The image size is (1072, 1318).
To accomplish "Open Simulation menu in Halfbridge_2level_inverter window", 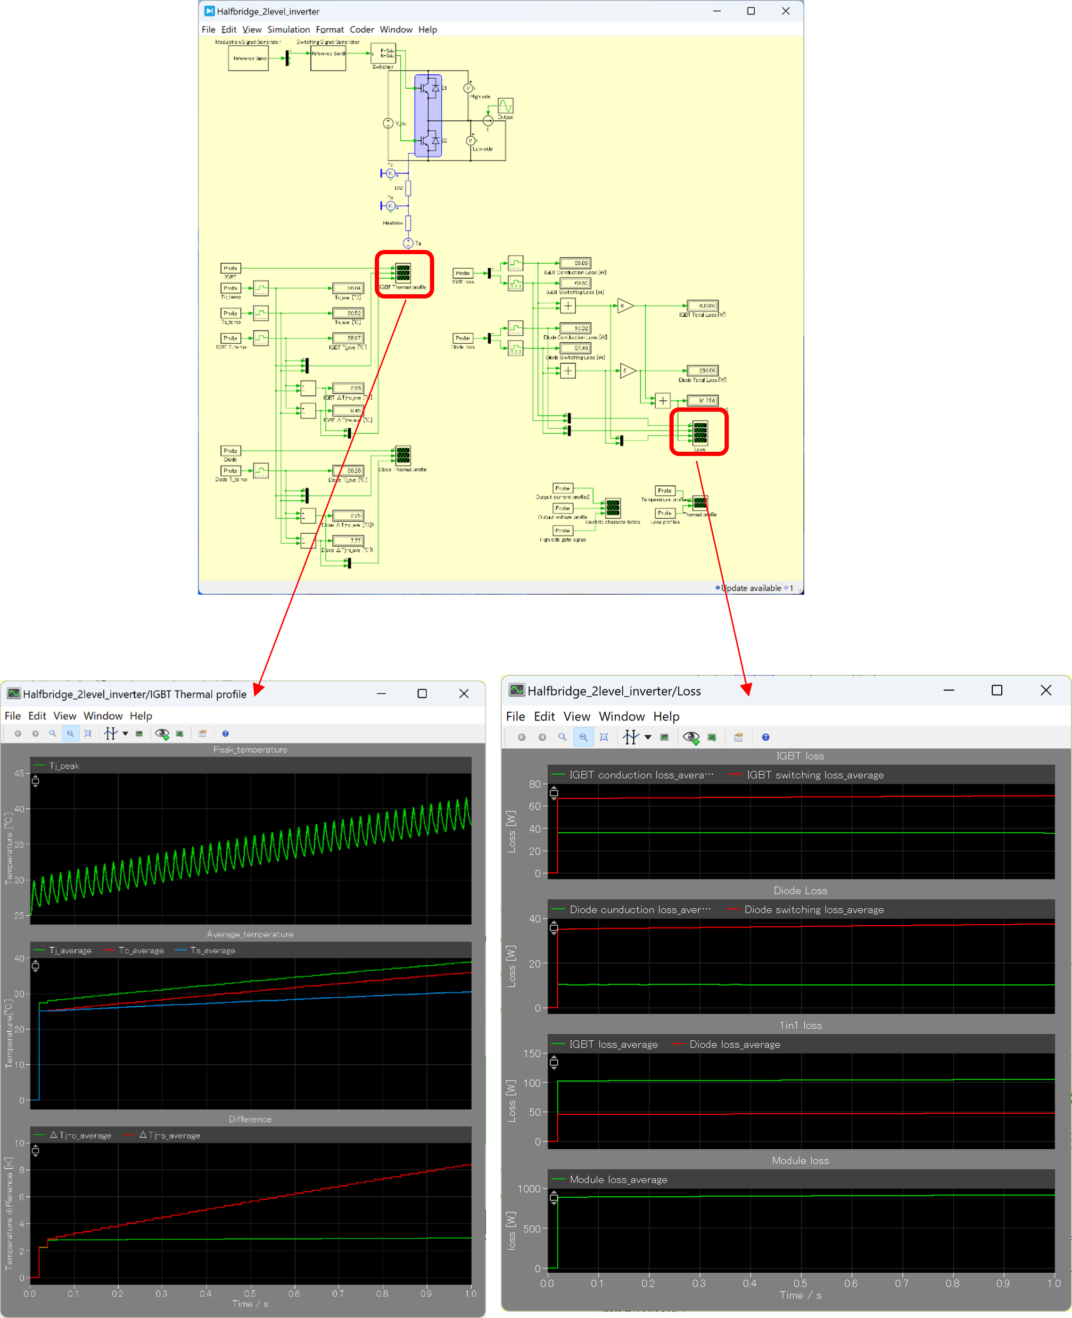I will tap(289, 29).
